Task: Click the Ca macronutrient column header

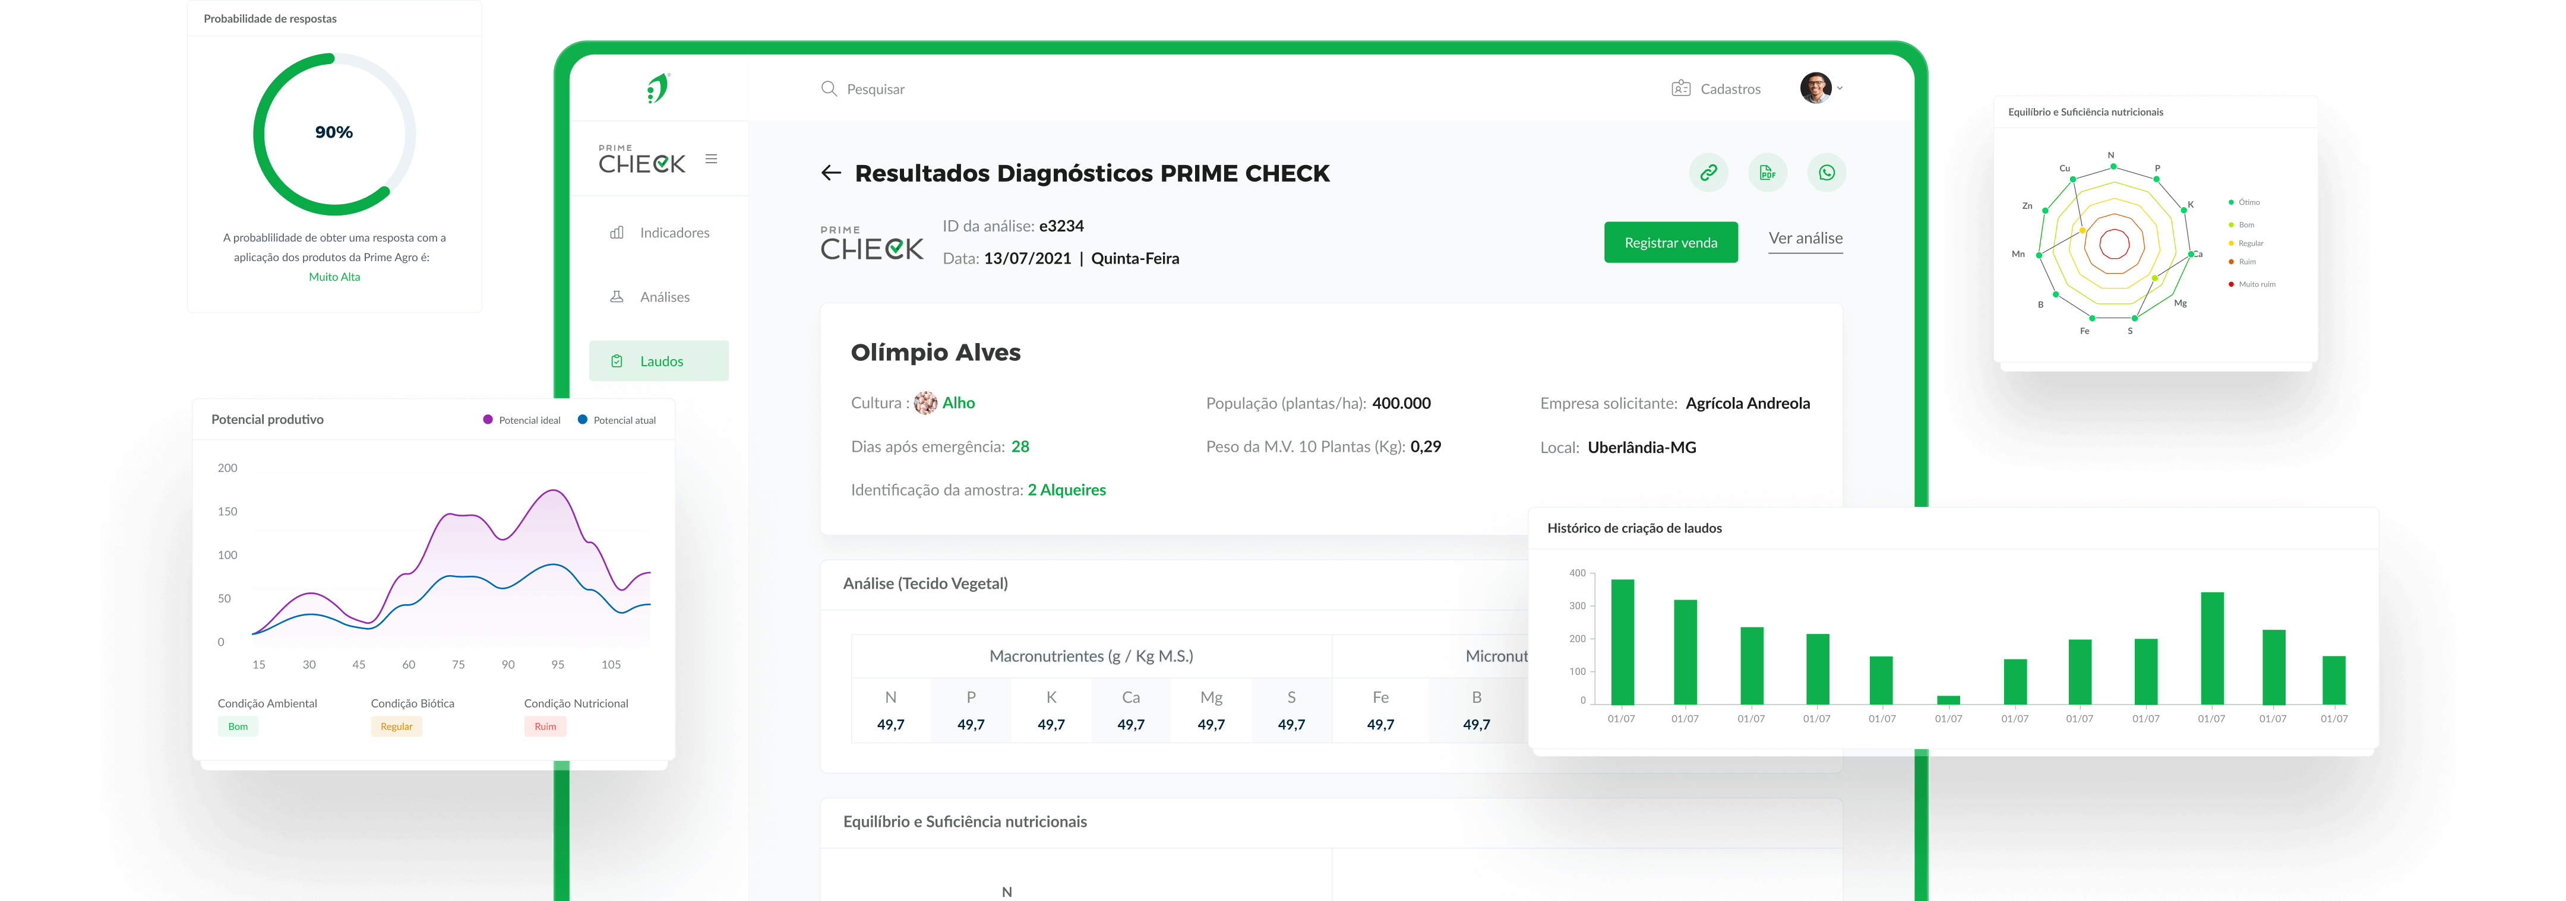Action: click(1130, 698)
